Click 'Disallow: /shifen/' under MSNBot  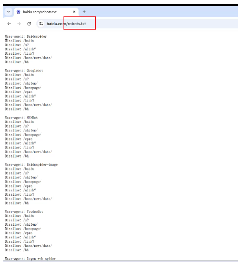click(x=21, y=130)
